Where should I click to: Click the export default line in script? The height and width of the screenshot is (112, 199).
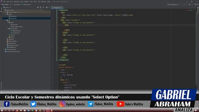pos(66,68)
